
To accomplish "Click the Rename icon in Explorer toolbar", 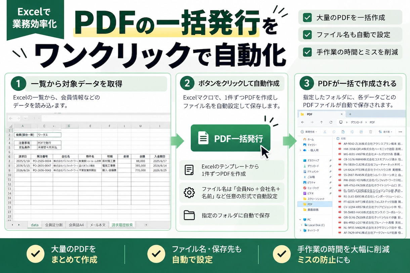I will pyautogui.click(x=352, y=132).
